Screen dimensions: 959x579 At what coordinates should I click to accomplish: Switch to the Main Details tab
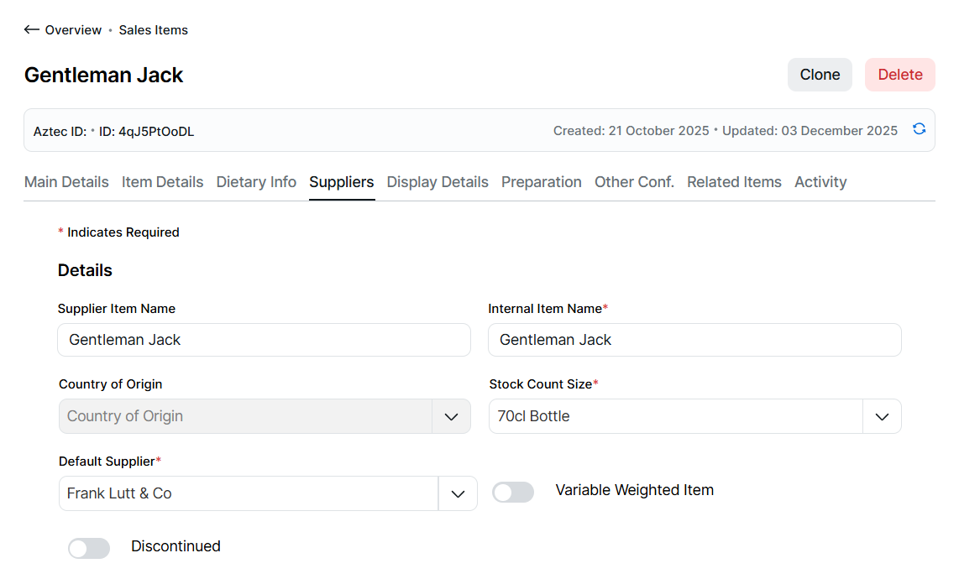[66, 182]
